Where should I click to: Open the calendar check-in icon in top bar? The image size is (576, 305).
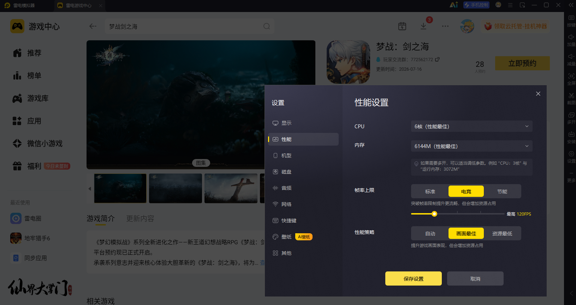(x=402, y=26)
